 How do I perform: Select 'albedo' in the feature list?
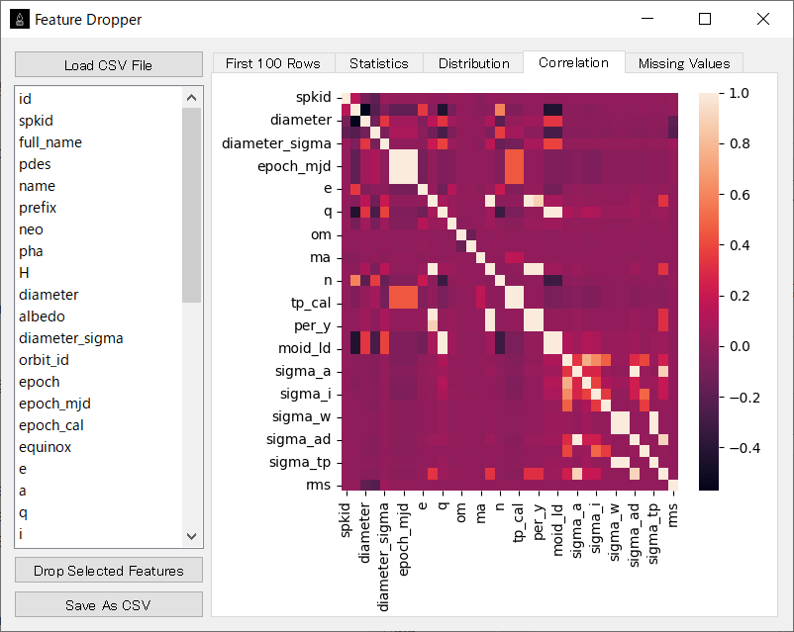click(x=99, y=316)
